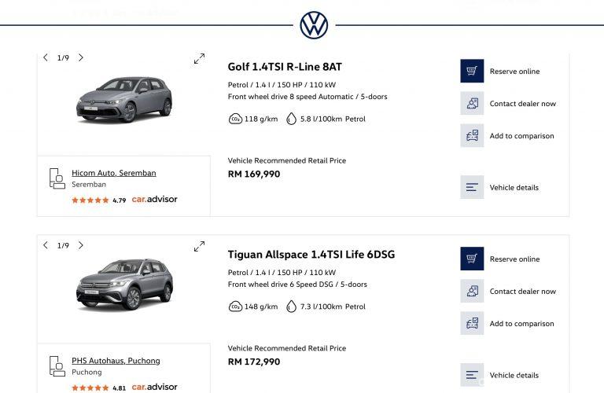604x393 pixels.
Task: Click Add to comparison icon for Tiguan
Action: [472, 323]
